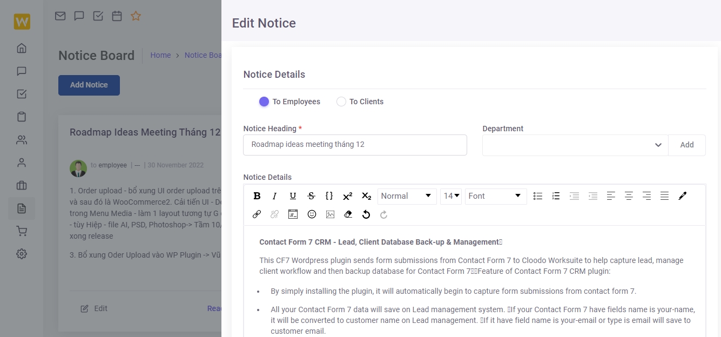Open the chat bubble icon in top bar
This screenshot has width=721, height=337.
click(x=79, y=16)
